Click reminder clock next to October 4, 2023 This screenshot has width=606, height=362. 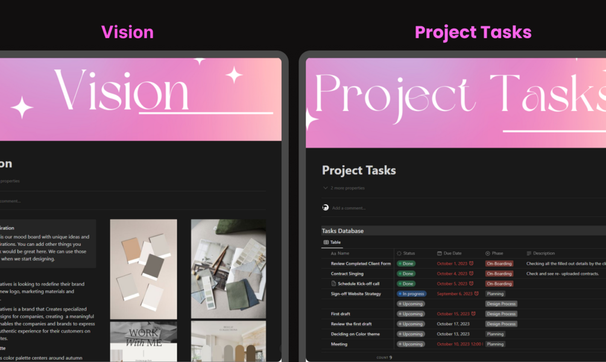tap(471, 273)
